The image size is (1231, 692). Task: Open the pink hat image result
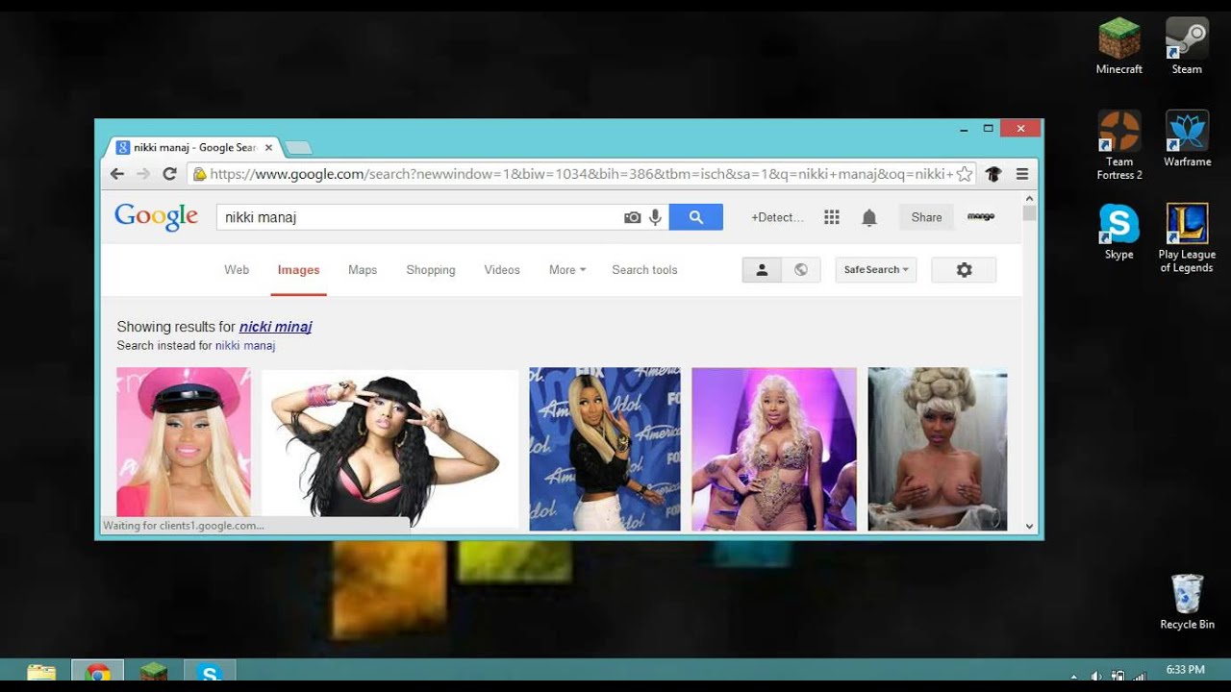point(184,442)
